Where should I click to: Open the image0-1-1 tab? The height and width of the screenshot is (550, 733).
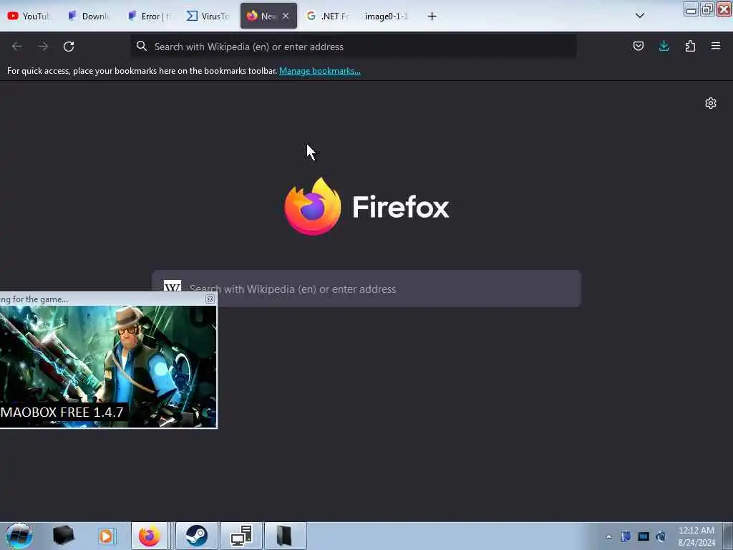[x=386, y=16]
